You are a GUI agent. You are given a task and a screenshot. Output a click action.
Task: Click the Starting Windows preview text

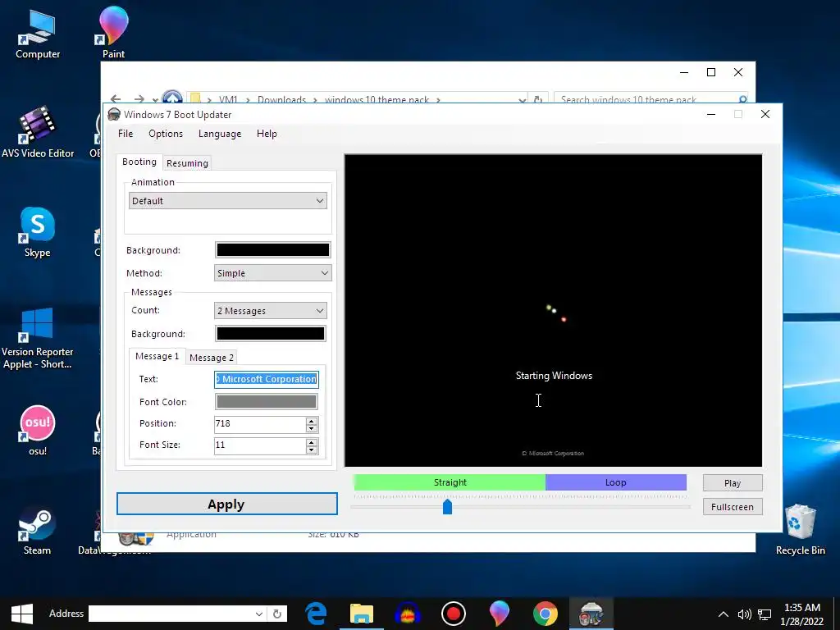coord(554,376)
